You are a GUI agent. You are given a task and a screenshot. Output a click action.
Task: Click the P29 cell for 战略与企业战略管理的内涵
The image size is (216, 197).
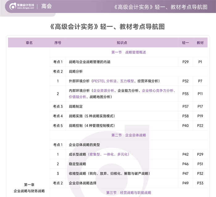[x=185, y=62]
